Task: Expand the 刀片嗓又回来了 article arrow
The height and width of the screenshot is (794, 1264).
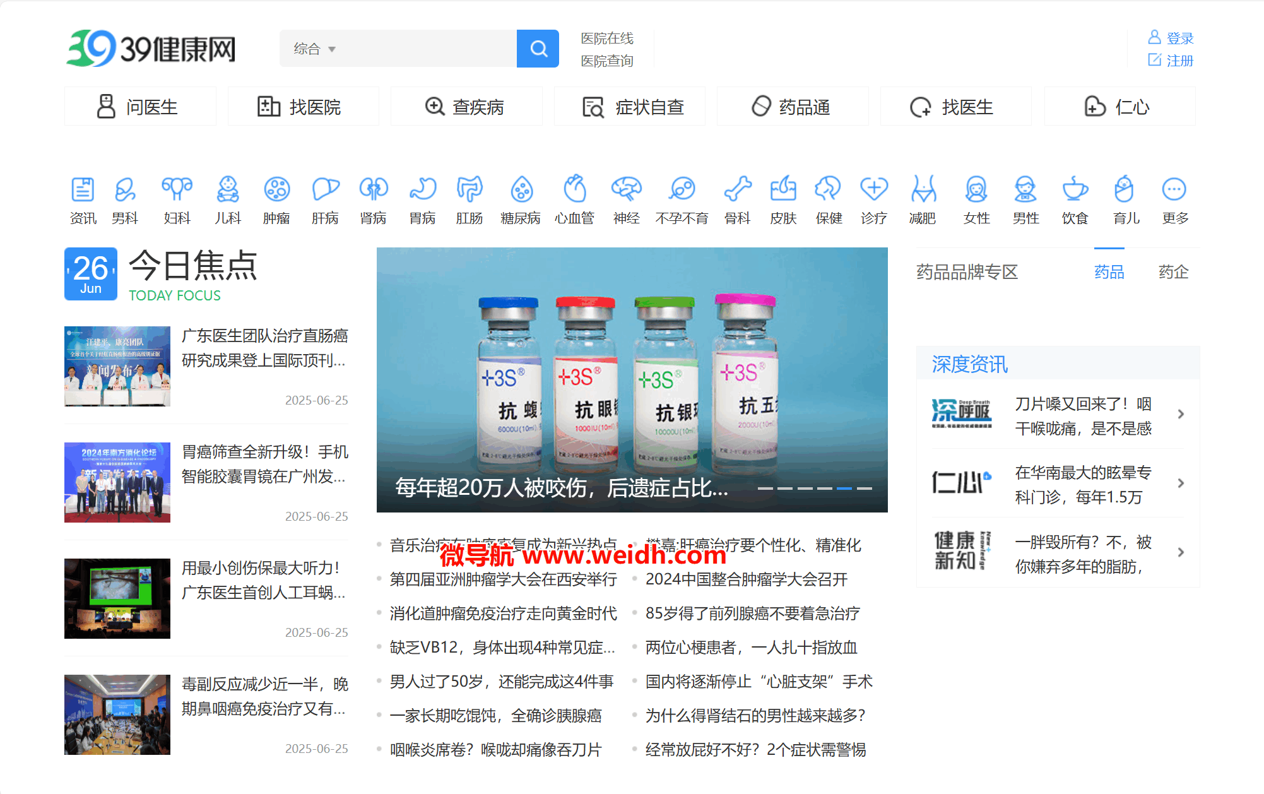Action: [1181, 414]
